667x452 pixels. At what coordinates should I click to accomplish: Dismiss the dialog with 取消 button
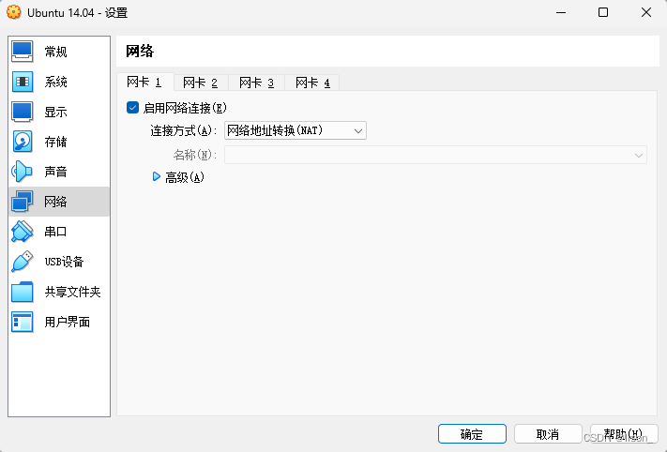click(x=548, y=434)
